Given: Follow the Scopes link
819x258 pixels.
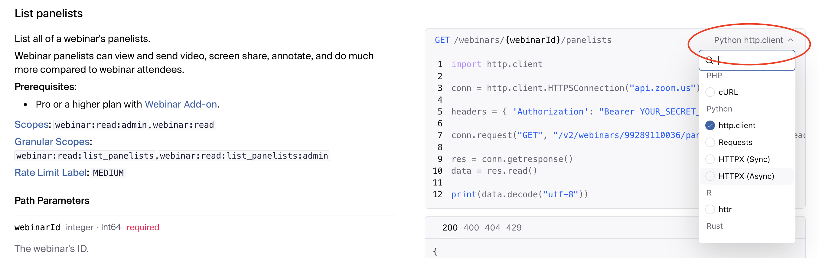Looking at the screenshot, I should point(31,124).
